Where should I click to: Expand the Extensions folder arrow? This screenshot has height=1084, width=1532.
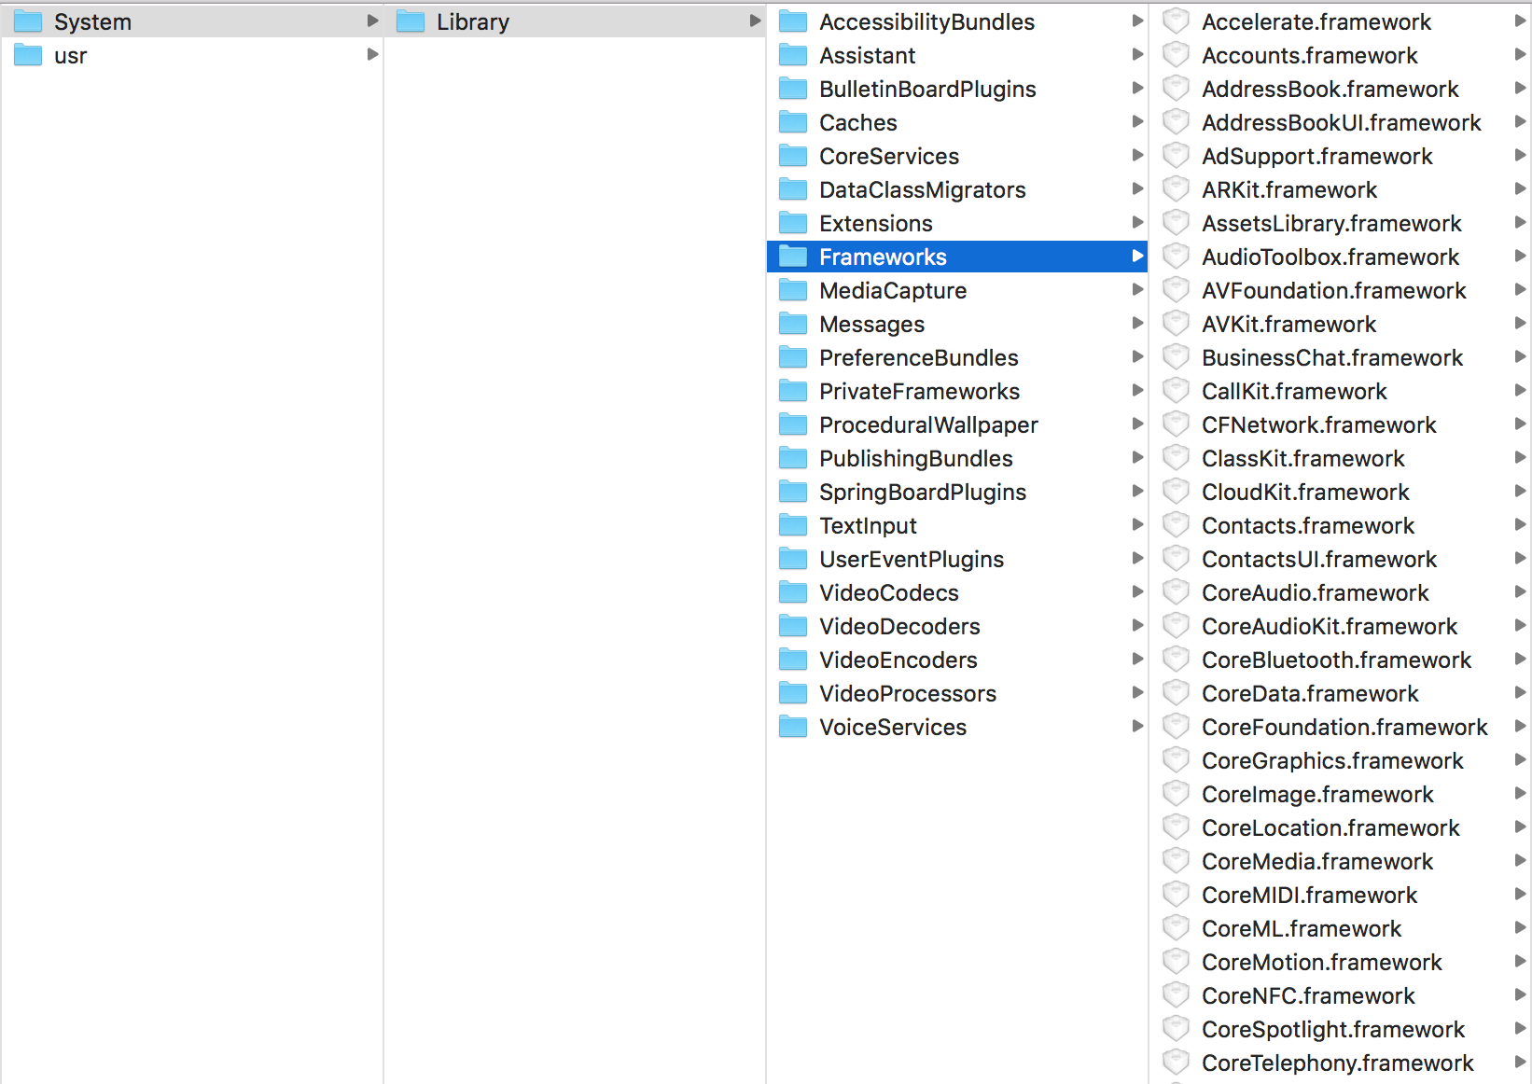pos(1137,222)
